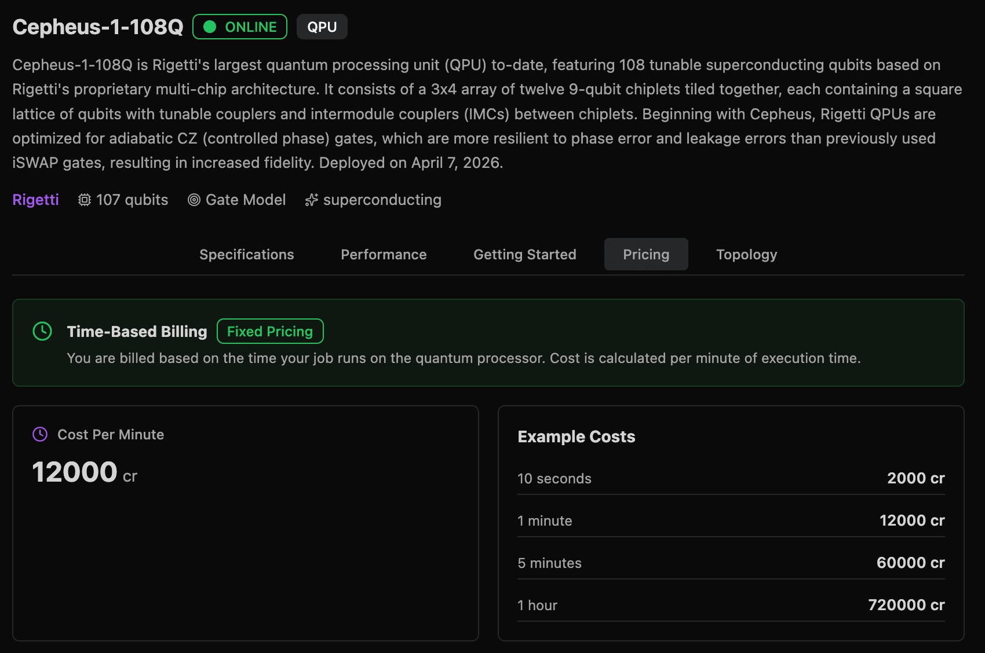The height and width of the screenshot is (653, 985).
Task: Click the 10 seconds row label
Action: click(554, 479)
